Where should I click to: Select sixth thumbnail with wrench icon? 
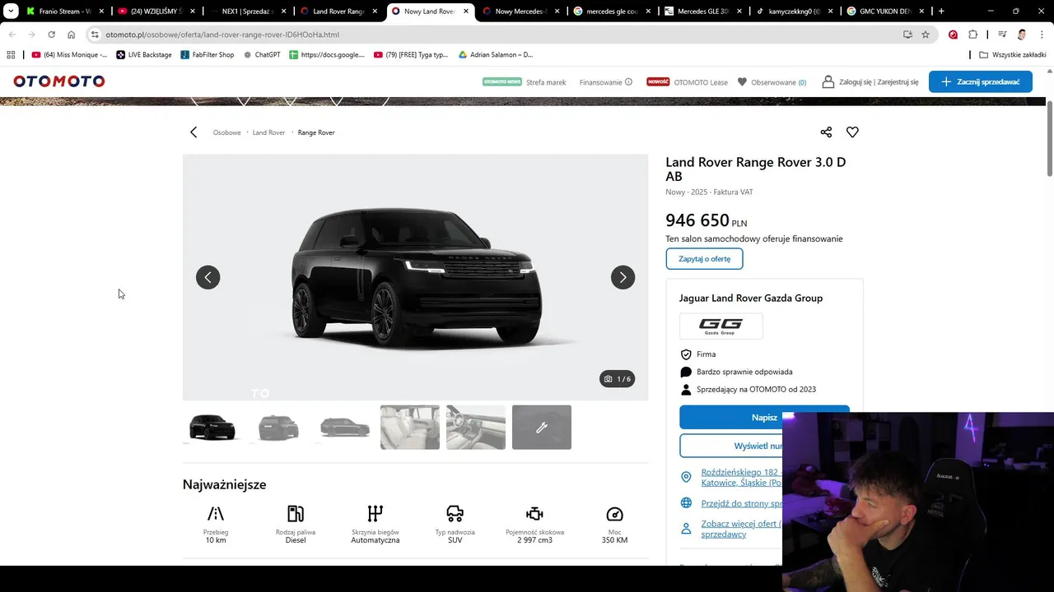pyautogui.click(x=542, y=428)
